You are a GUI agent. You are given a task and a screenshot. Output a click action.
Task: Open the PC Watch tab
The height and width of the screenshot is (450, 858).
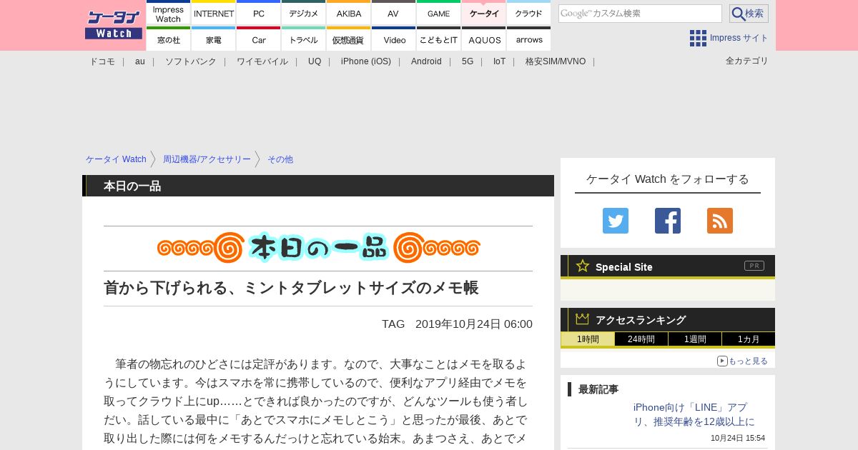pos(259,13)
